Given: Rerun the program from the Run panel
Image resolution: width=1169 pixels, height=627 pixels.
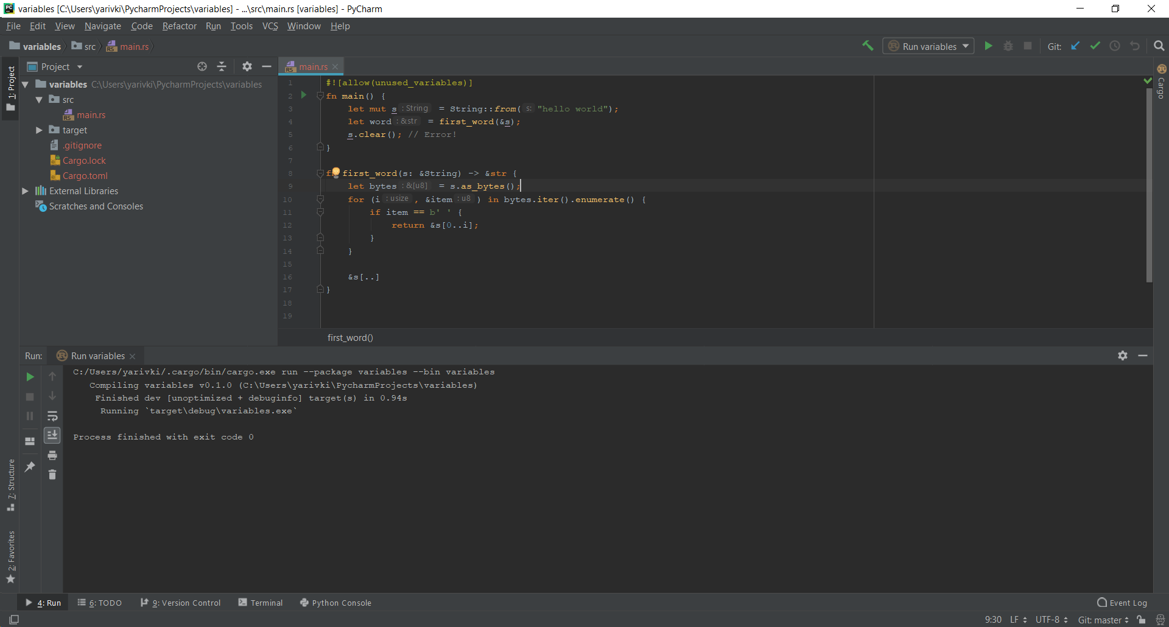Looking at the screenshot, I should pyautogui.click(x=29, y=376).
